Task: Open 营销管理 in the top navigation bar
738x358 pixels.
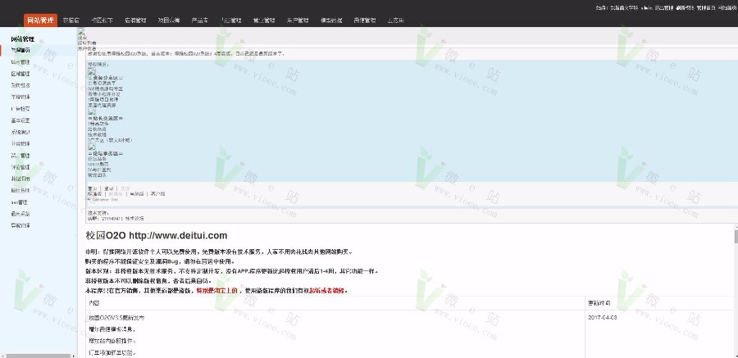Action: tap(263, 20)
